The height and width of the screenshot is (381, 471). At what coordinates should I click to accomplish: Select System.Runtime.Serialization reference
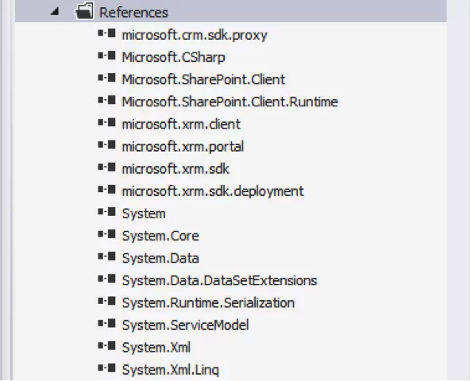click(208, 302)
